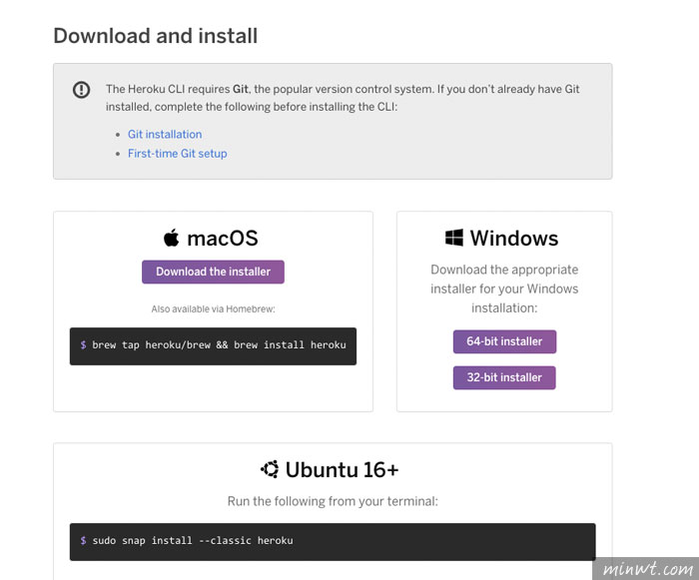Viewport: 699px width, 580px height.
Task: Download the 64-bit Windows installer
Action: pos(504,341)
